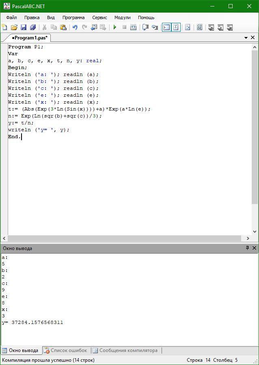Click the toolbar icon marked D
The width and height of the screenshot is (259, 365).
(211, 28)
